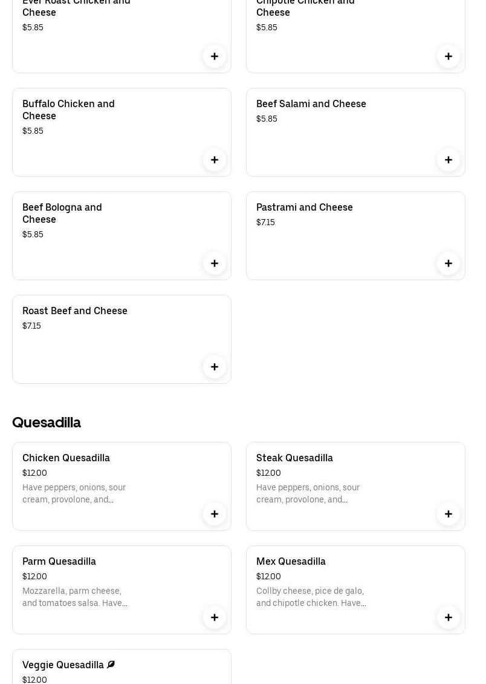Viewport: 486px width, 684px height.
Task: Open Pastrami and Cheese item details
Action: [304, 208]
